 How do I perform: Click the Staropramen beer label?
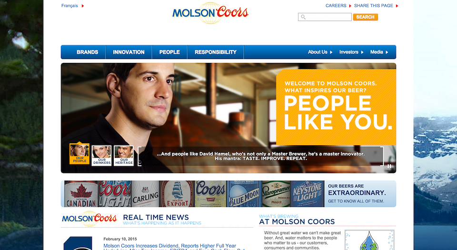click(x=276, y=194)
